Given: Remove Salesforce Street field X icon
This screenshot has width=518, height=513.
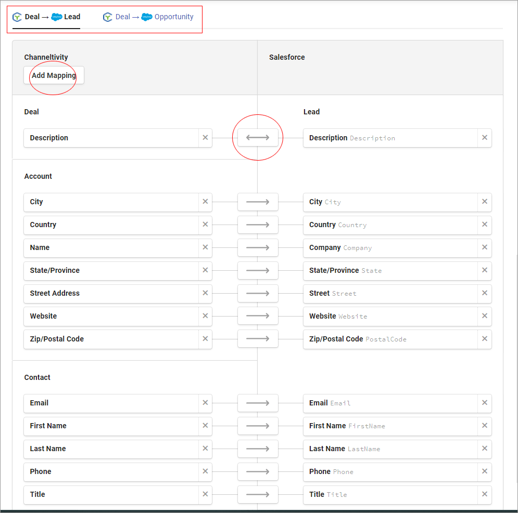Looking at the screenshot, I should click(x=485, y=293).
